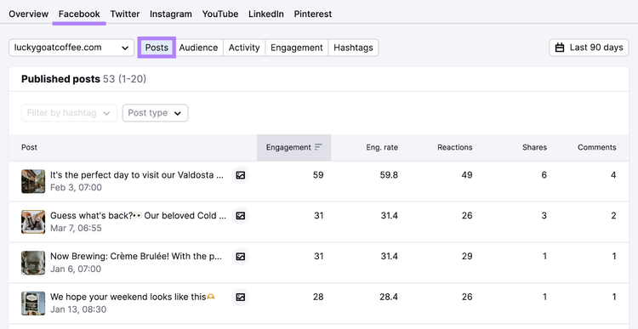
Task: Open post "Now Brewing: Crème Brulée!"
Action: (137, 256)
